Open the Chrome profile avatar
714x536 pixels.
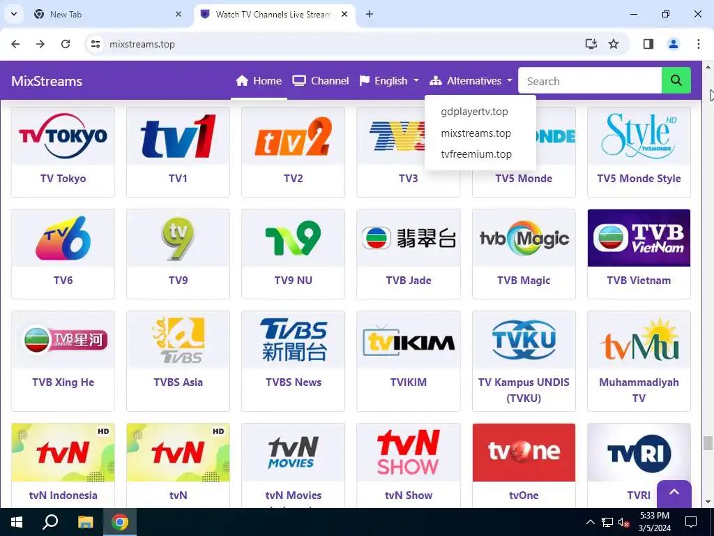pyautogui.click(x=674, y=44)
